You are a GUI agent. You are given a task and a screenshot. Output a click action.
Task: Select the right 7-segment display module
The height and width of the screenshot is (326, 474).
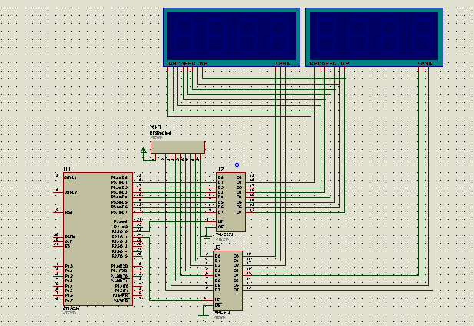click(374, 34)
